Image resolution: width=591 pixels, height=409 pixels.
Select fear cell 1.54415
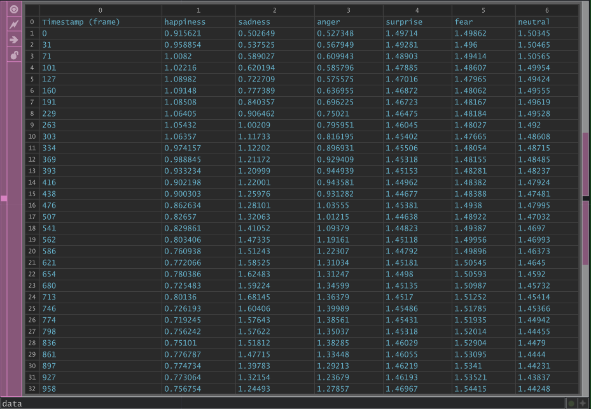[x=483, y=389]
